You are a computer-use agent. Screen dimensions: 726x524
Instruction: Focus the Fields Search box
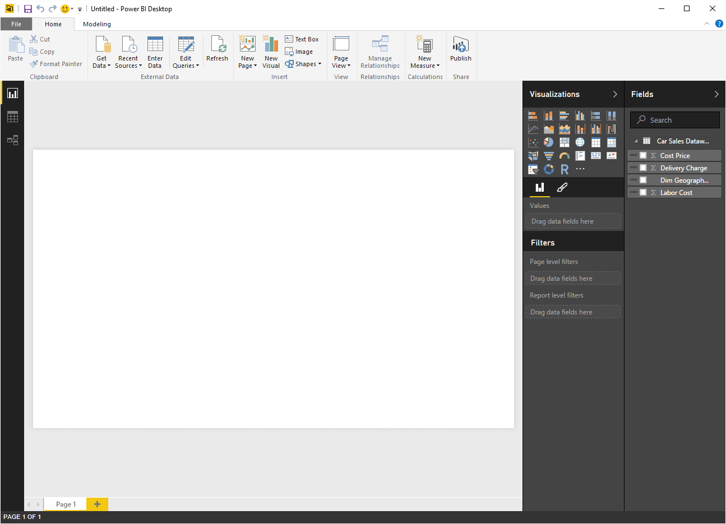(x=675, y=120)
